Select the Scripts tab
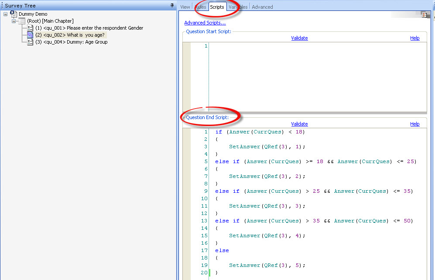The image size is (435, 280). coord(217,7)
